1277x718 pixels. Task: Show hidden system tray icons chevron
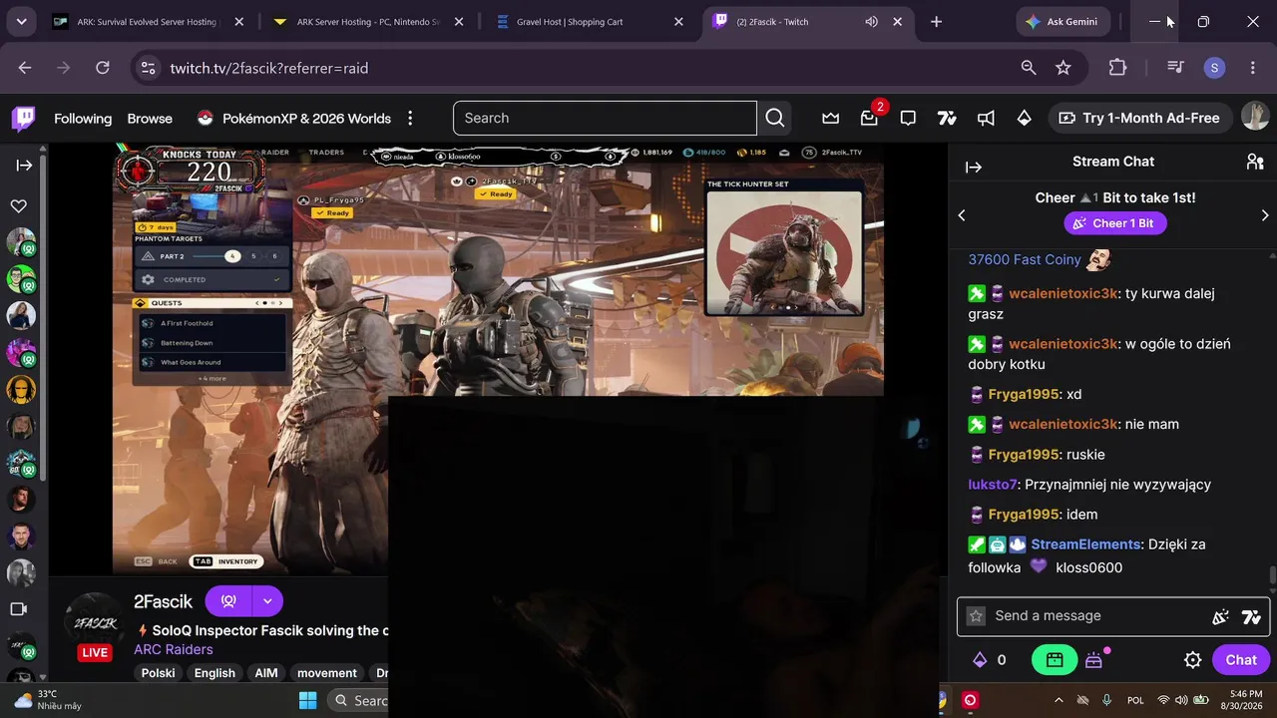pos(1059,700)
